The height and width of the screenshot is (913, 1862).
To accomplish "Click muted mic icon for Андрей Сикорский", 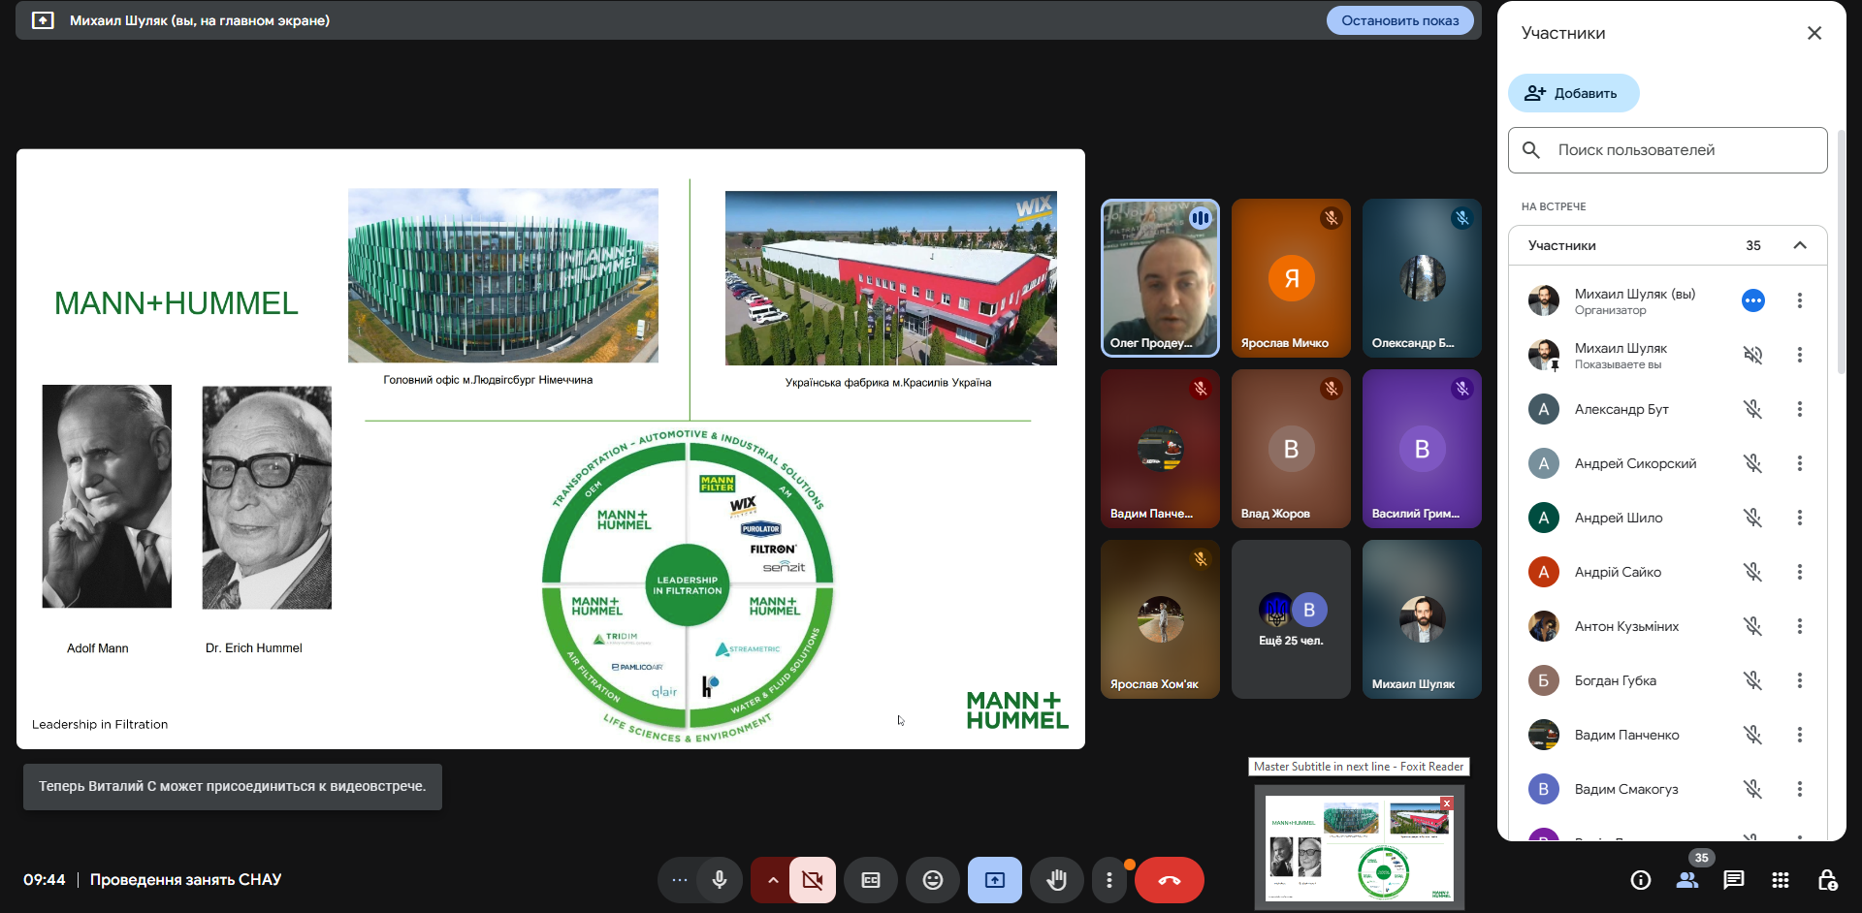I will click(1752, 463).
